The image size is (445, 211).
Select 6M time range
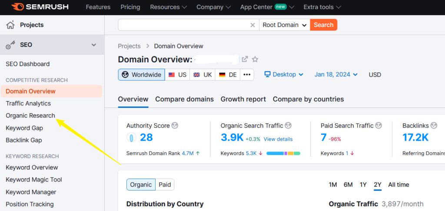[348, 185]
